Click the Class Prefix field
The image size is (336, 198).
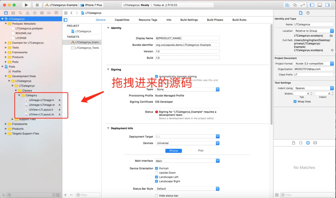pyautogui.click(x=314, y=75)
